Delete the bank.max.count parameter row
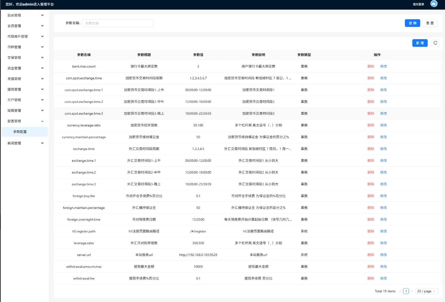The height and width of the screenshot is (302, 445). coord(371,66)
